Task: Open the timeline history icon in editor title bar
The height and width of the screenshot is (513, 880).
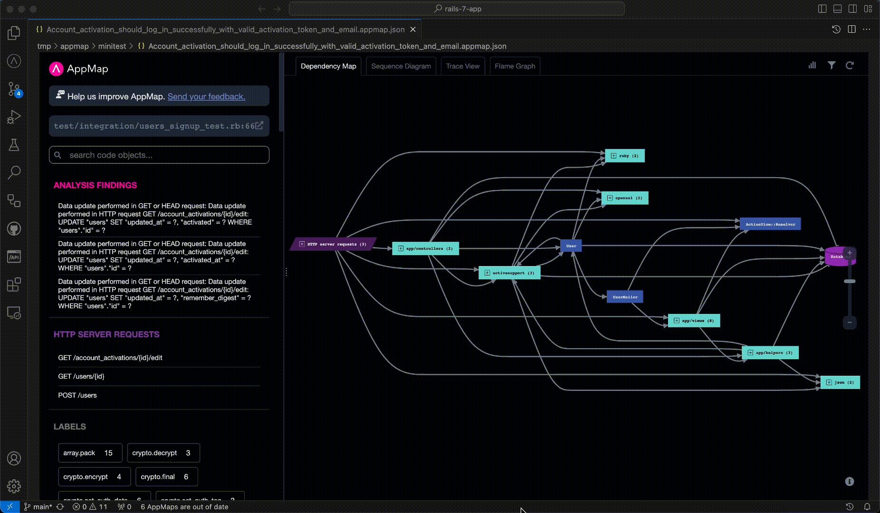Action: coord(836,29)
